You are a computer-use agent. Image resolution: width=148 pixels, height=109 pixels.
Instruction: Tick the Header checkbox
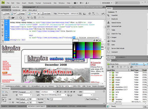pos(45,102)
